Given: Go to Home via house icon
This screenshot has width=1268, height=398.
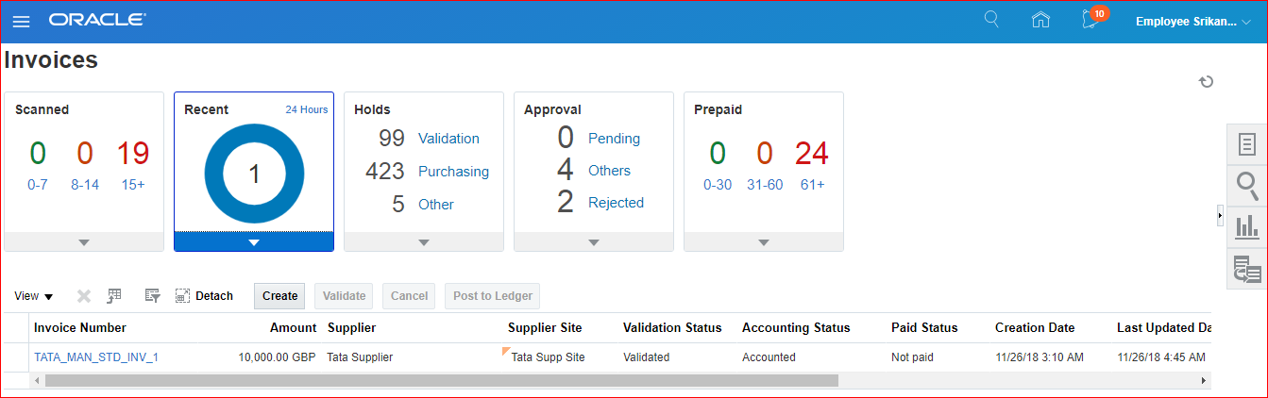Looking at the screenshot, I should [x=1040, y=20].
